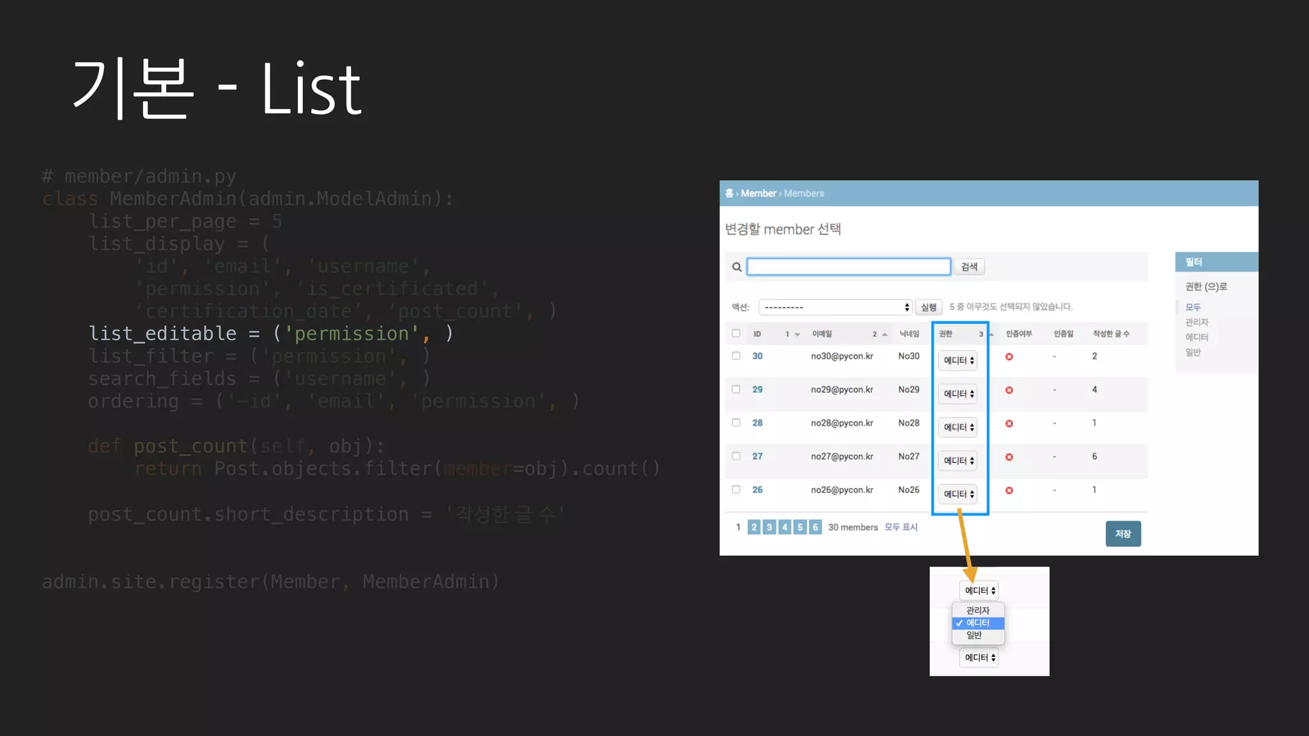Image resolution: width=1309 pixels, height=736 pixels.
Task: Click red not-certified icon for member 28
Action: coord(1009,424)
